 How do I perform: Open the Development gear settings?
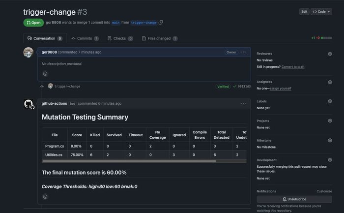tap(330, 160)
